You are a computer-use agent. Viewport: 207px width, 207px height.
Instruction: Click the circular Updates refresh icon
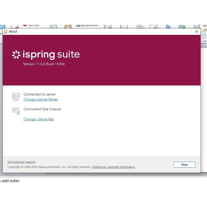tap(205, 31)
